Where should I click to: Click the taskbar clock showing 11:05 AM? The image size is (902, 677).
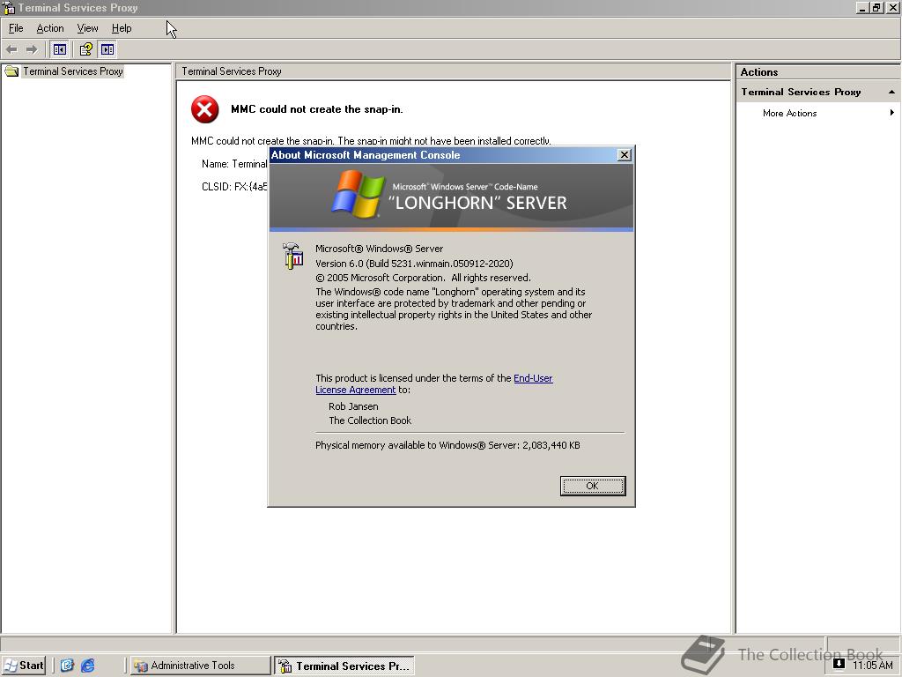(873, 666)
